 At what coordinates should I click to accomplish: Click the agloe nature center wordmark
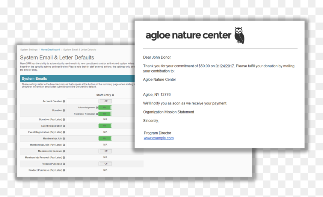[x=188, y=35]
